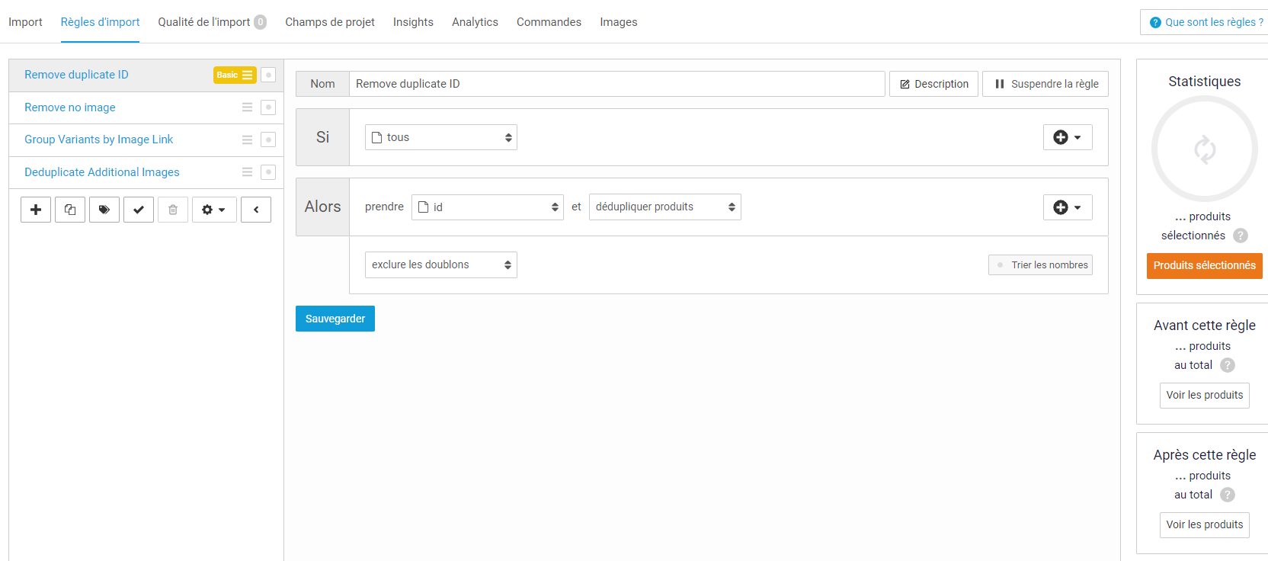The image size is (1268, 561).
Task: Click the checkmark icon in rule toolbar
Action: (x=139, y=210)
